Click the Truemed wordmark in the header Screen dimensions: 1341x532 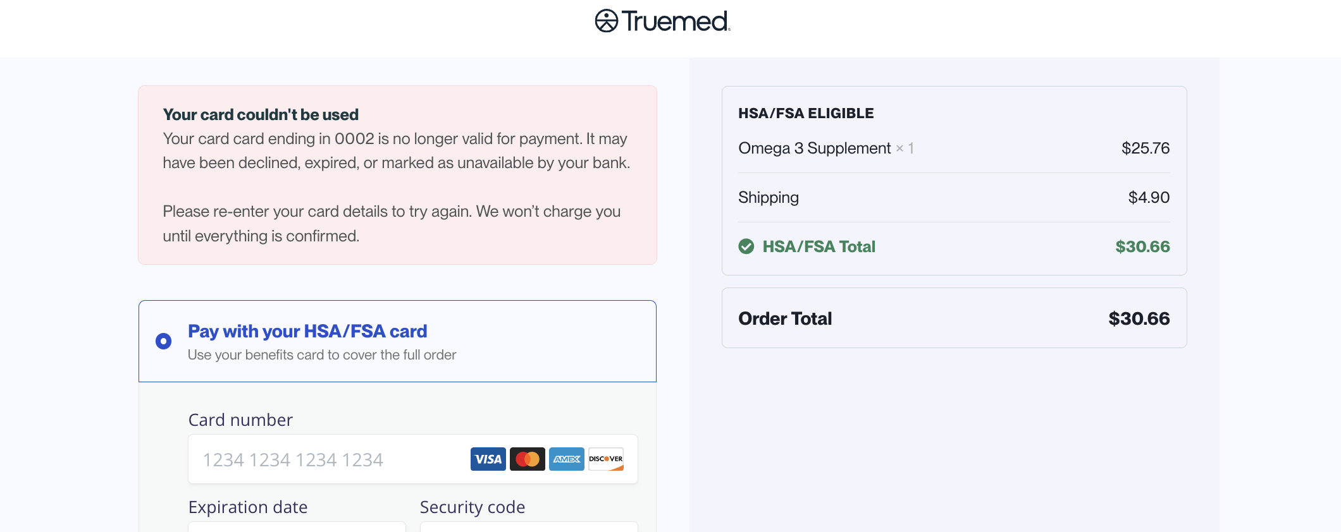(x=676, y=21)
